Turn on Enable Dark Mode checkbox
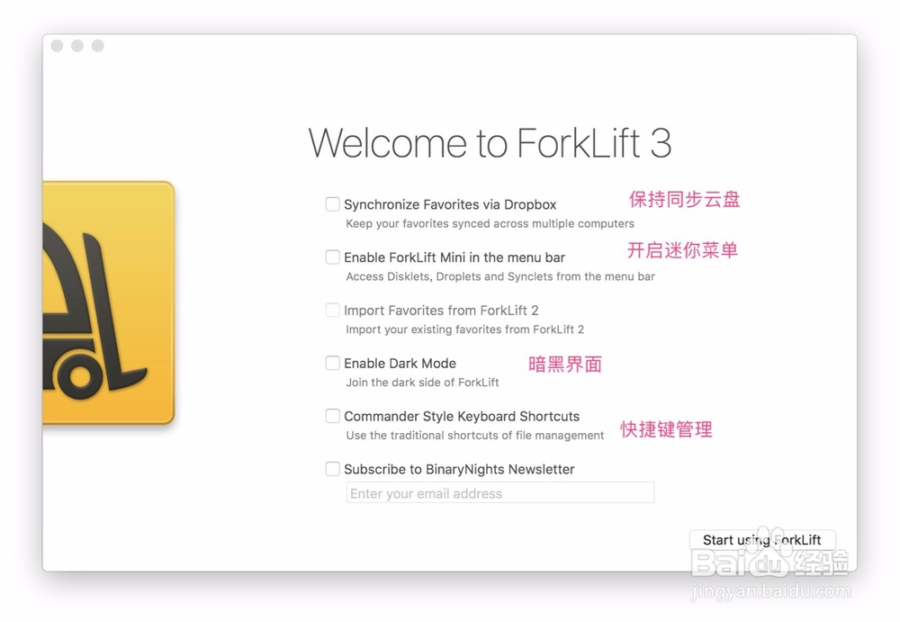 click(332, 363)
